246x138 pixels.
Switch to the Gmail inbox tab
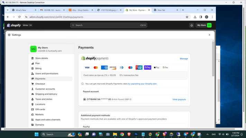pyautogui.click(x=53, y=10)
